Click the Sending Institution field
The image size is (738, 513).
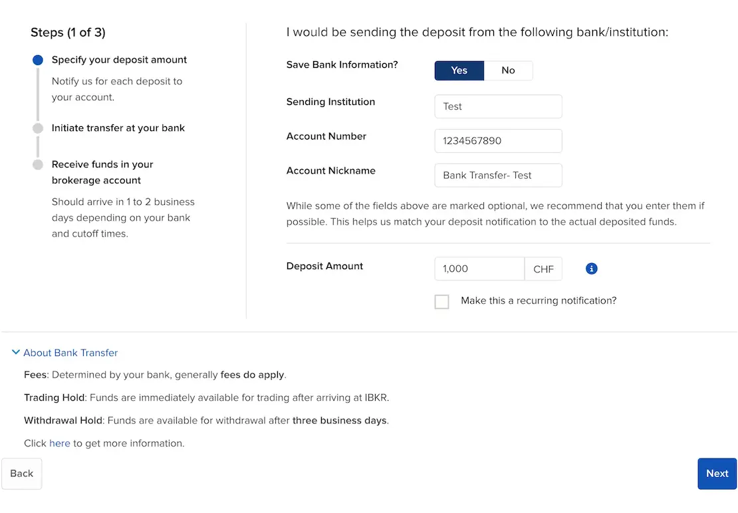coord(498,106)
